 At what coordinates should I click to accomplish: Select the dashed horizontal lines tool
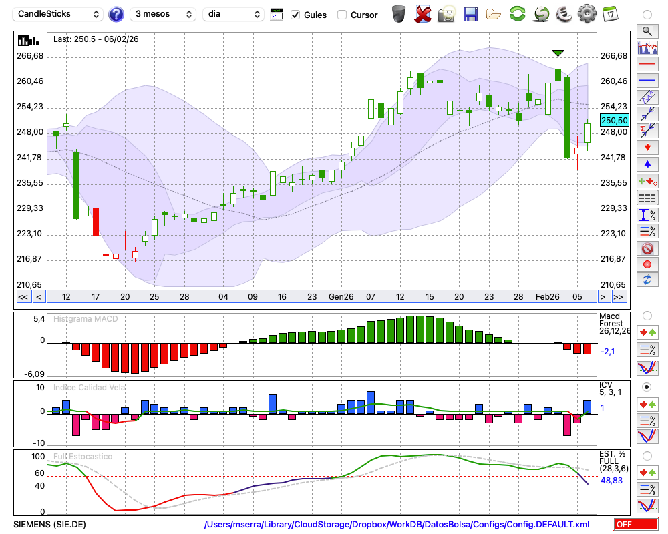point(647,198)
